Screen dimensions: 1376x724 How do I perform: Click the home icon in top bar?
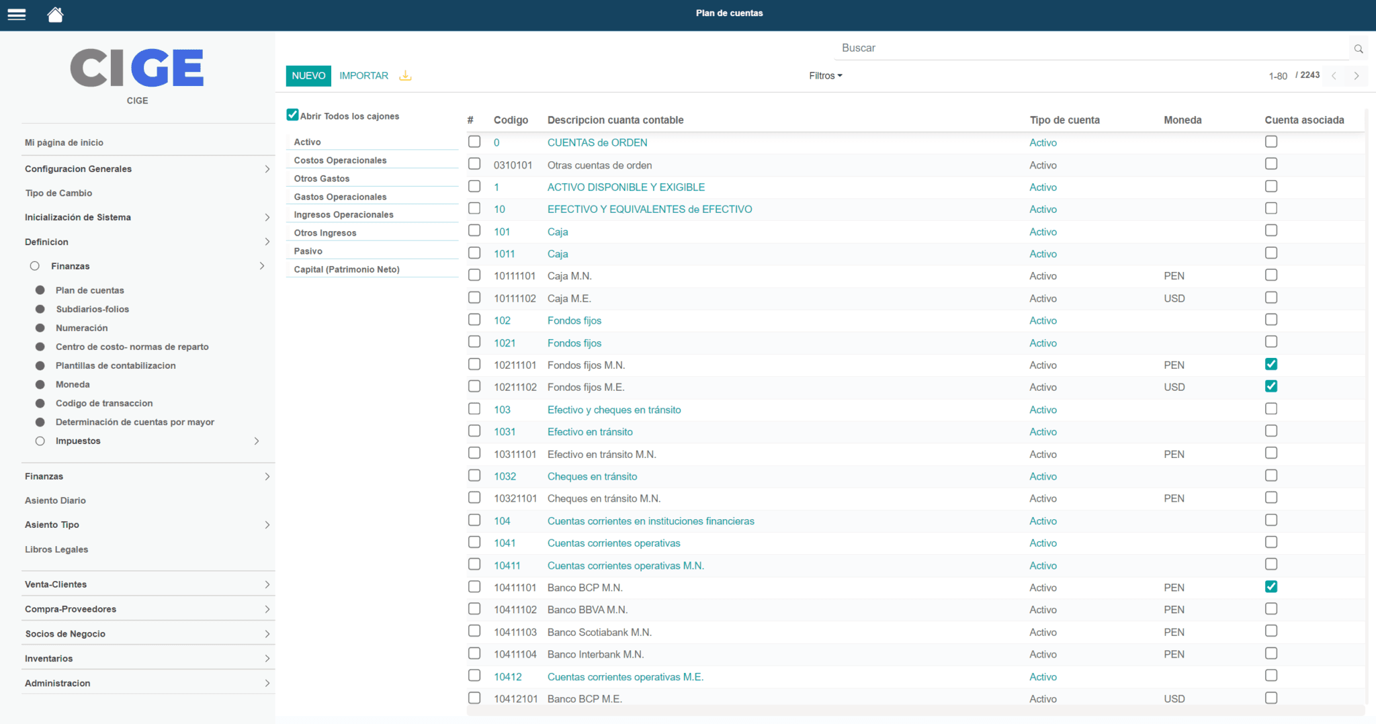click(55, 14)
